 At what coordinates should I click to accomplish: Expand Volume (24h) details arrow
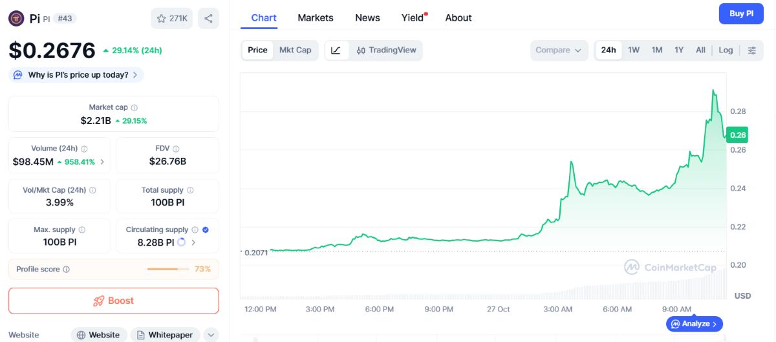[102, 162]
